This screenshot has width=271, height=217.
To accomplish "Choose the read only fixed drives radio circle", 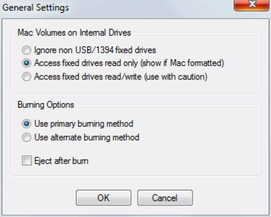I will click(x=26, y=63).
